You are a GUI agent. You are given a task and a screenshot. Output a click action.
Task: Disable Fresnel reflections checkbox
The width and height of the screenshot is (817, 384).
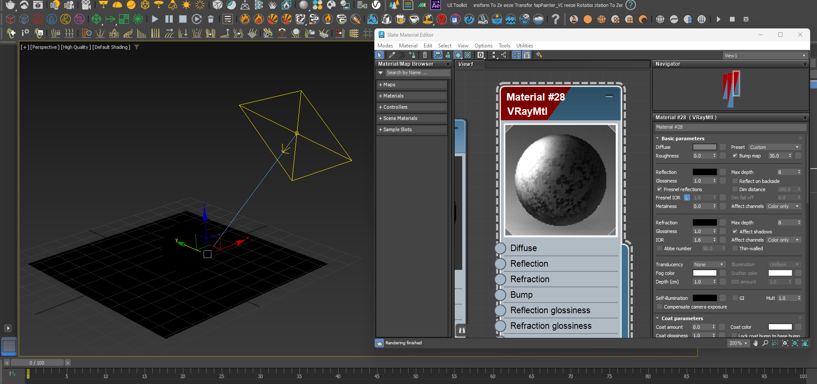tap(660, 189)
